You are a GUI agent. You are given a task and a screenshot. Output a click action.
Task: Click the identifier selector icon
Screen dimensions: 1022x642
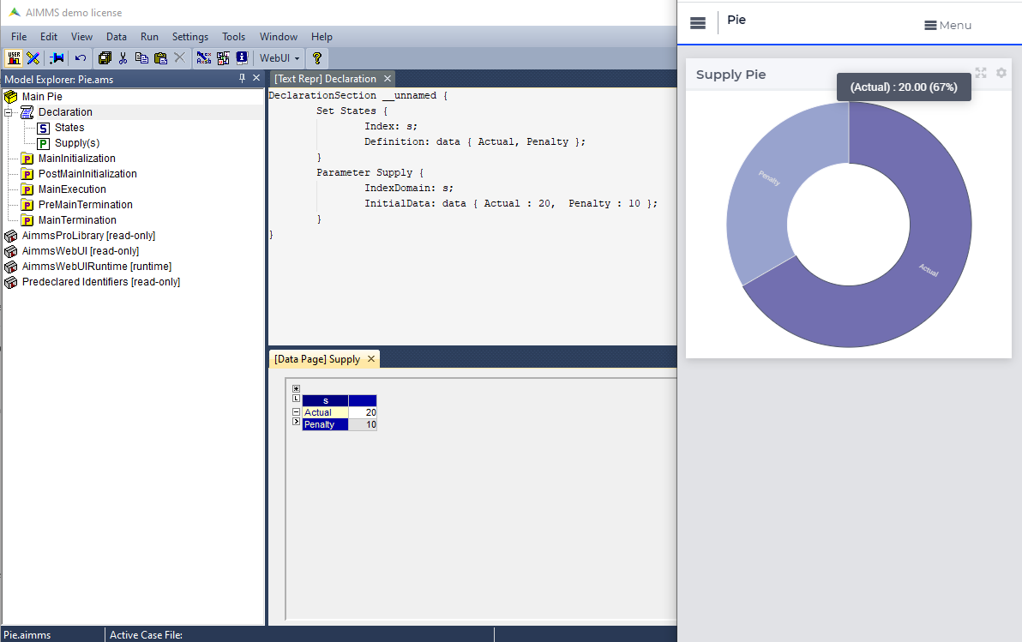coord(223,58)
